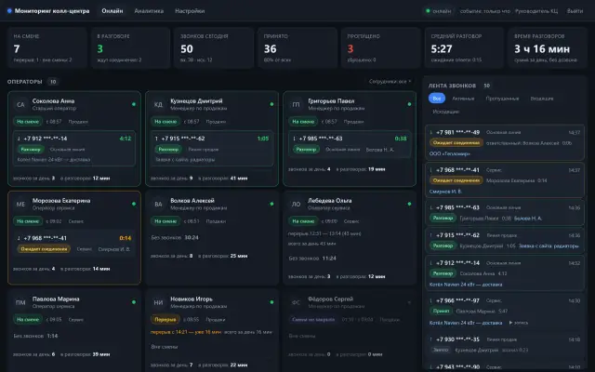Click the +7 943 ***-**-90 call in feed
The height and width of the screenshot is (372, 595).
coord(505,367)
